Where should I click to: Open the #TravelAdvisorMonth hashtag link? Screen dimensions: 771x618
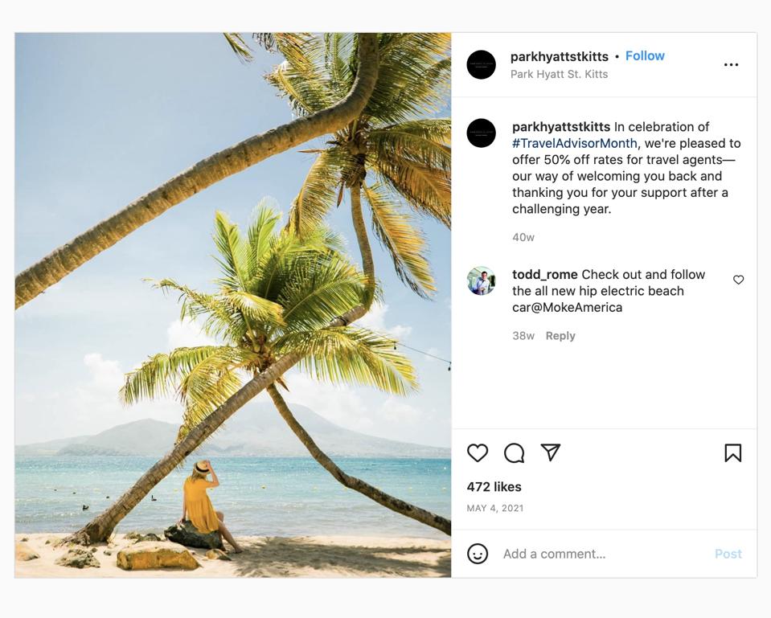(575, 143)
